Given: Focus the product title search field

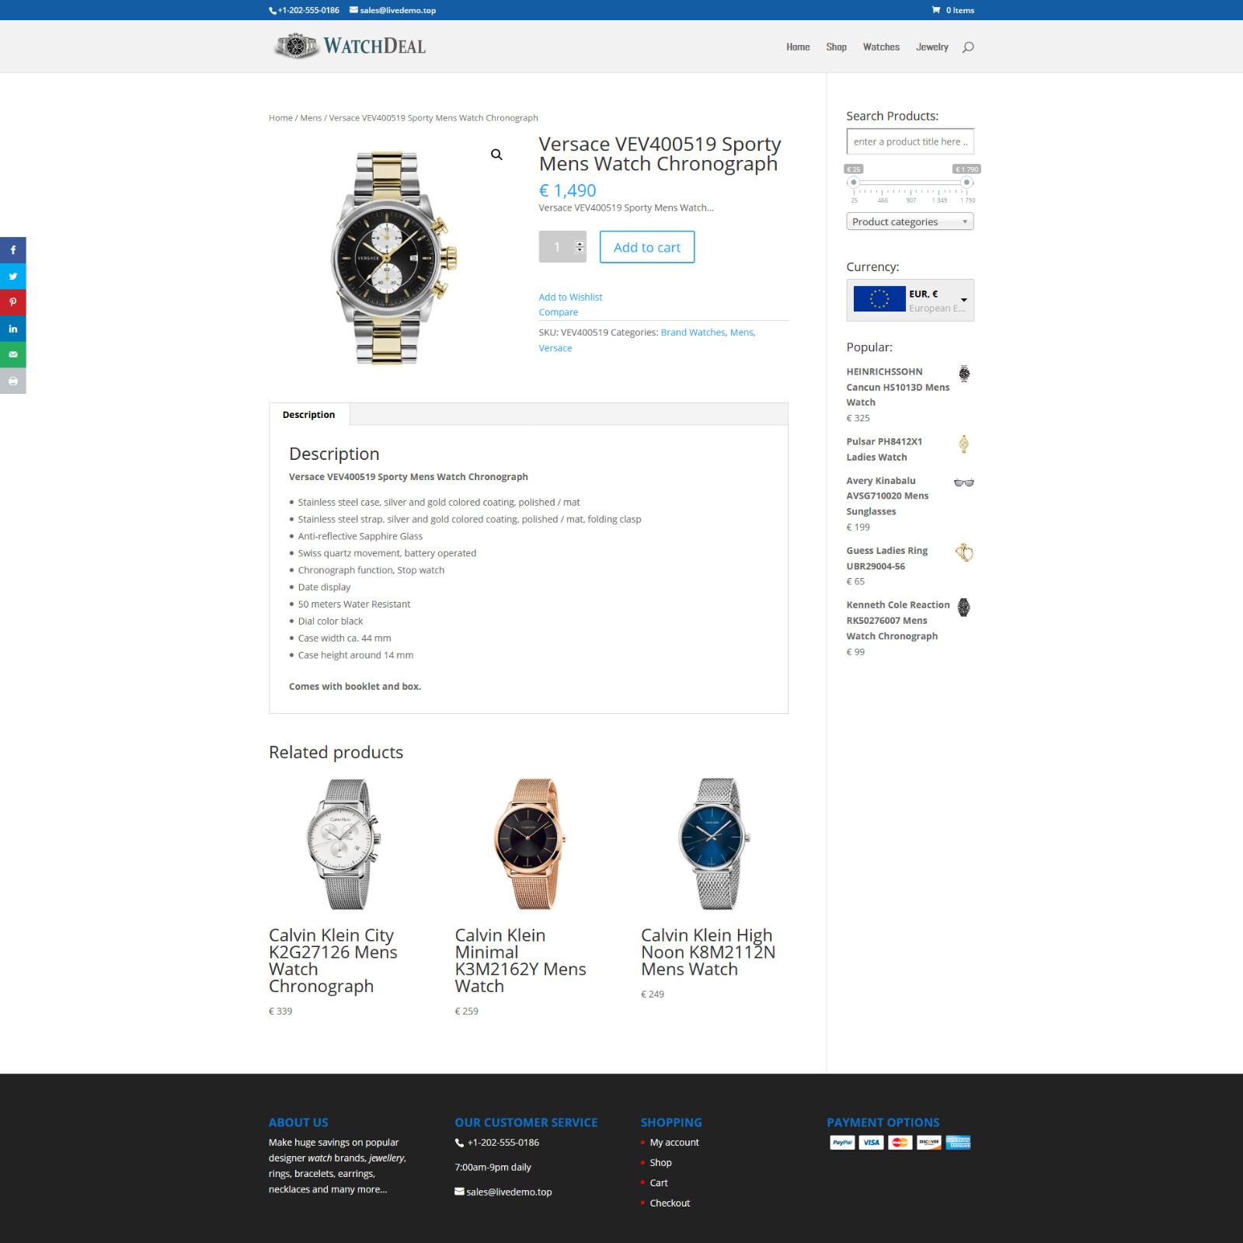Looking at the screenshot, I should click(910, 141).
